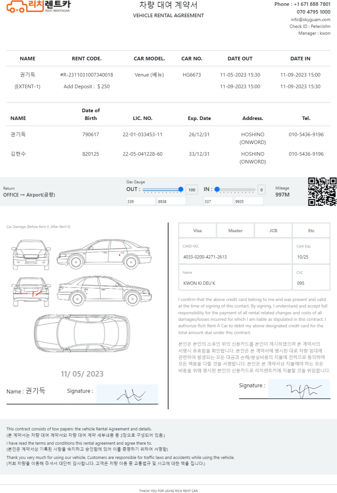Click the signature box under the car diagrams
This screenshot has height=493, width=337.
point(127,394)
